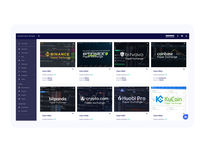Open the Client #005 title link
The width and height of the screenshot is (205, 154).
coord(47,116)
